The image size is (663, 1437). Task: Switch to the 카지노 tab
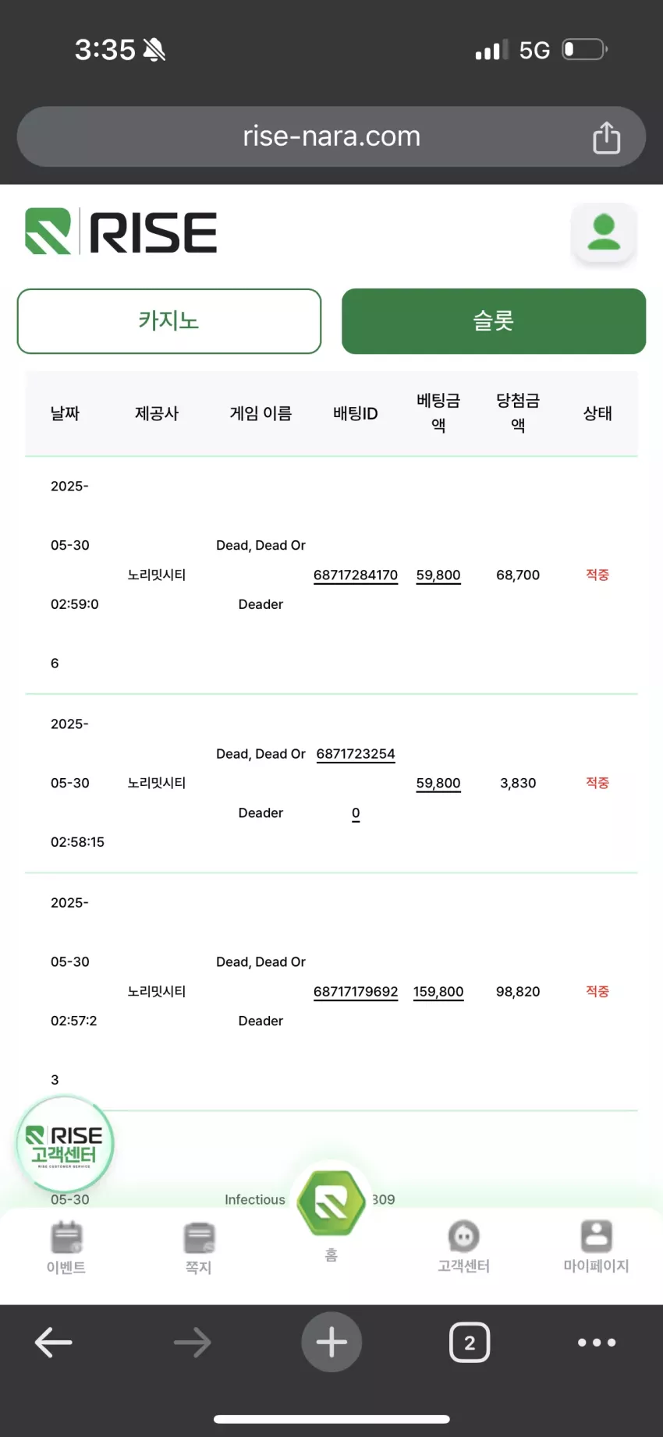[169, 321]
